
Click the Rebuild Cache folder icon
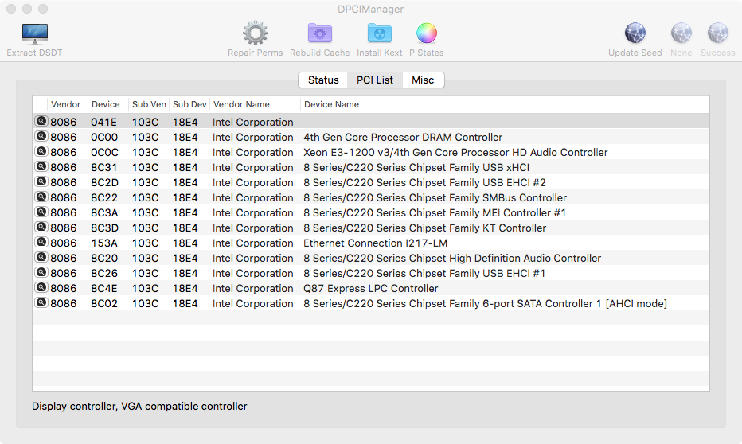click(320, 34)
